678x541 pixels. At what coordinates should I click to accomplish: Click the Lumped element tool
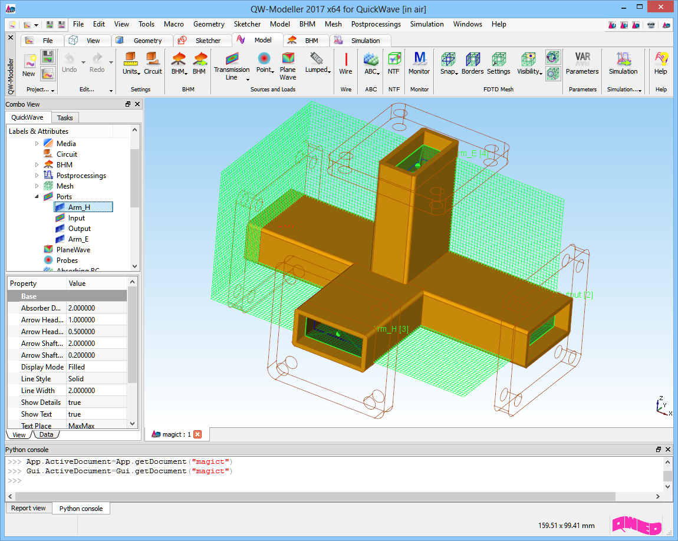(317, 63)
